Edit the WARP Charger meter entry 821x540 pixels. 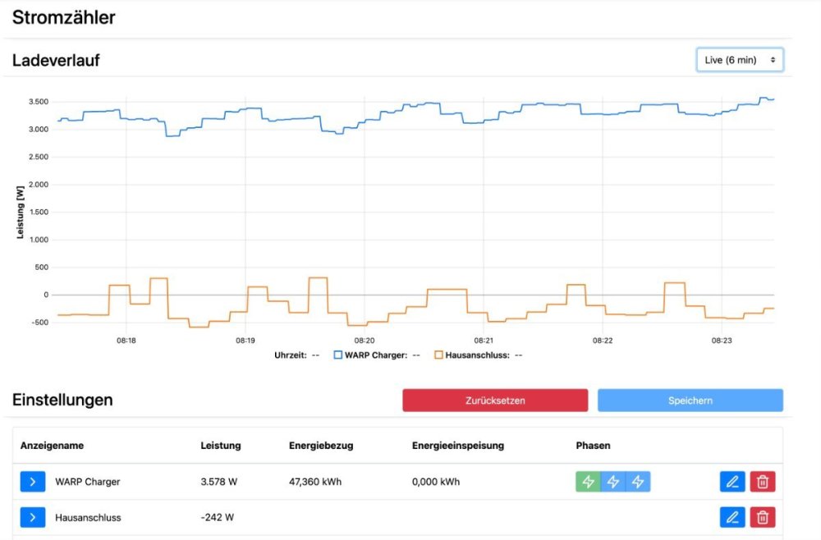coord(732,482)
